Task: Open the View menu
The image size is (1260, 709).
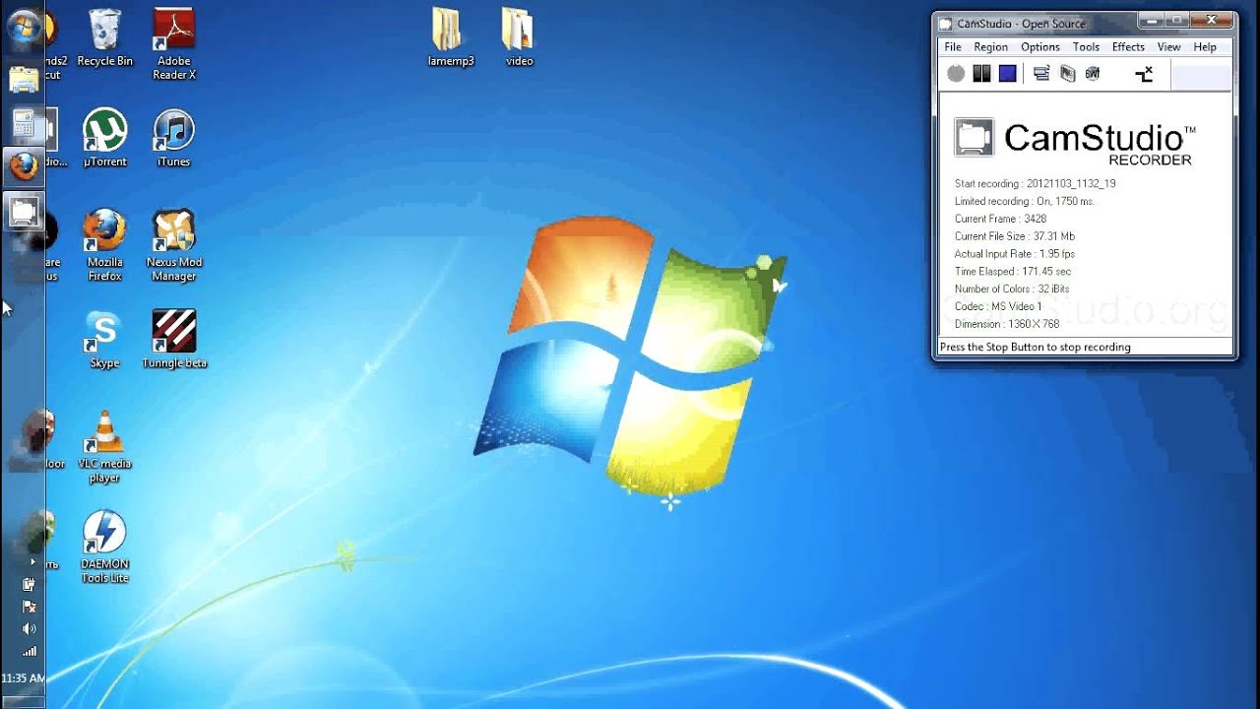Action: (x=1168, y=47)
